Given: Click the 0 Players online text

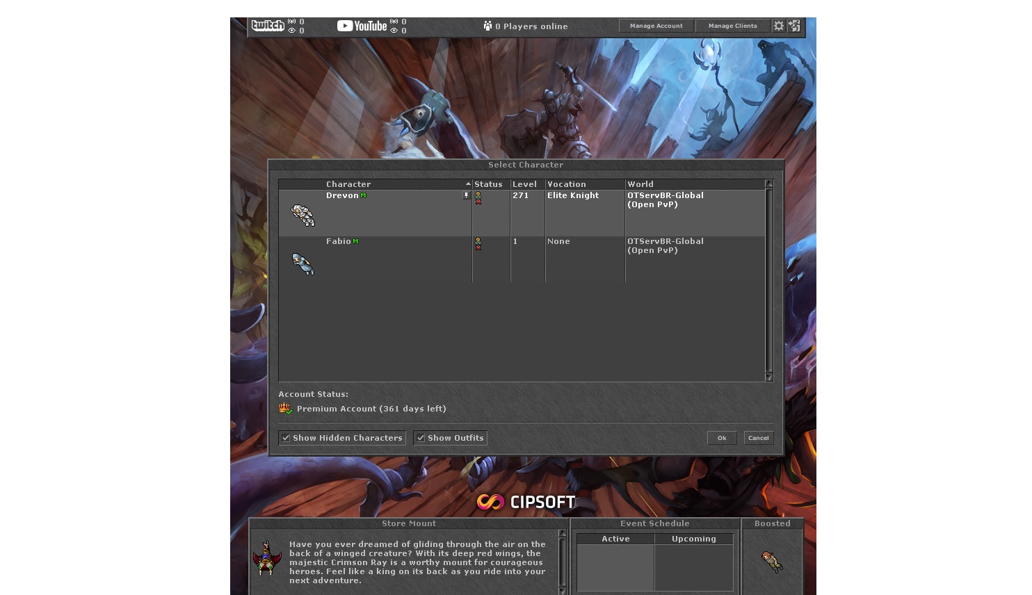Looking at the screenshot, I should coord(531,26).
